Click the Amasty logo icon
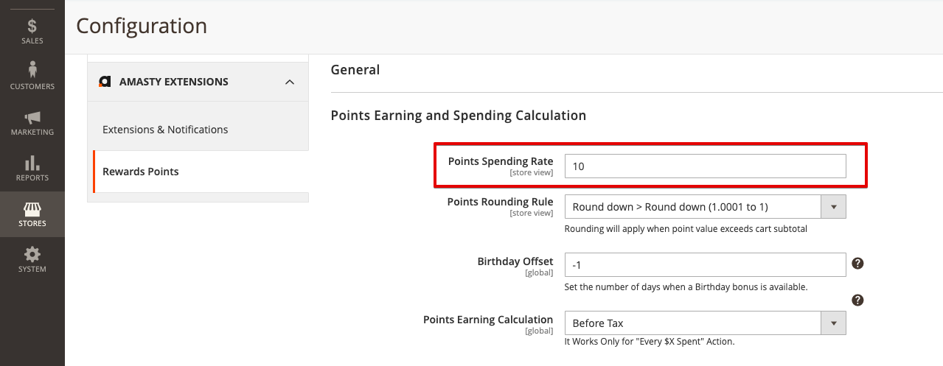943x366 pixels. click(x=105, y=82)
